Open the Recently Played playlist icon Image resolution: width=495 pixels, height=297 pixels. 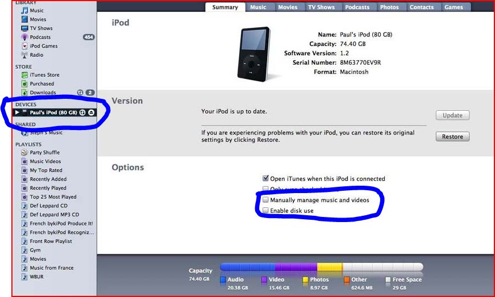coord(24,188)
